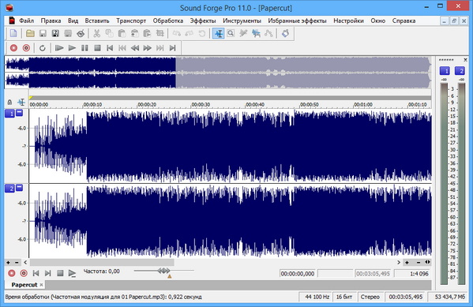Close the Papercut tab

(41, 285)
